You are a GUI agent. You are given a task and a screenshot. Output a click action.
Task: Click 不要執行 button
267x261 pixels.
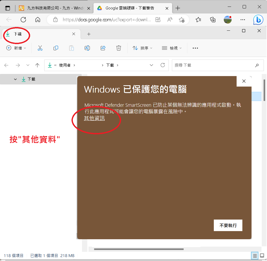[x=228, y=225]
